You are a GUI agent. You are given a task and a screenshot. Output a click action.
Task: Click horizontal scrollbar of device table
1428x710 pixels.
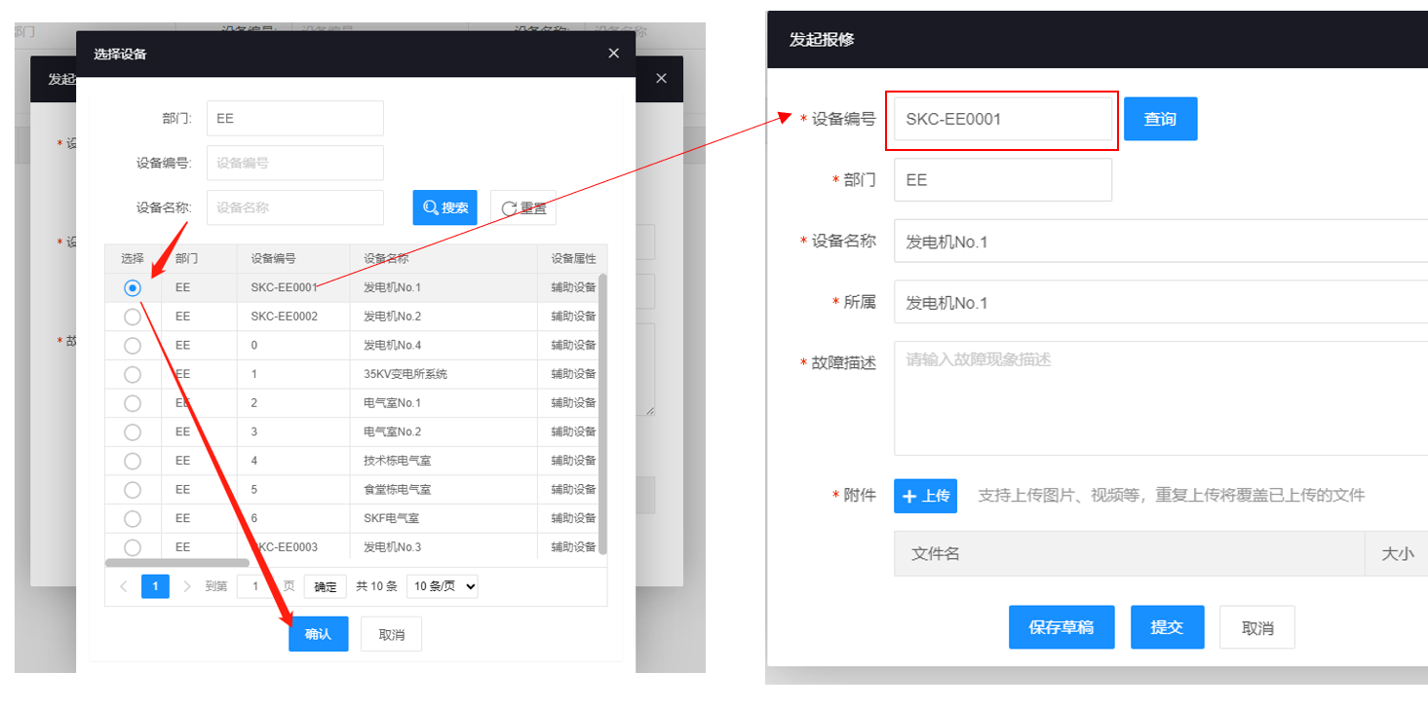176,562
